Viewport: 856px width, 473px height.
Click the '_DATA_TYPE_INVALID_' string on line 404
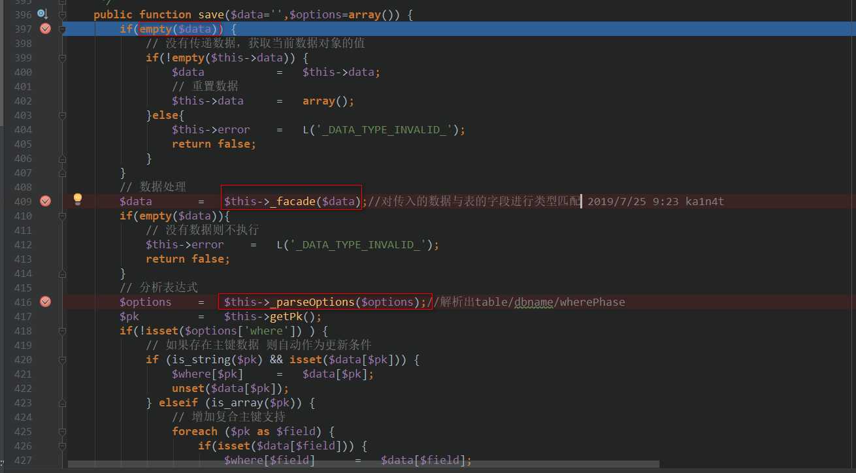(x=384, y=129)
